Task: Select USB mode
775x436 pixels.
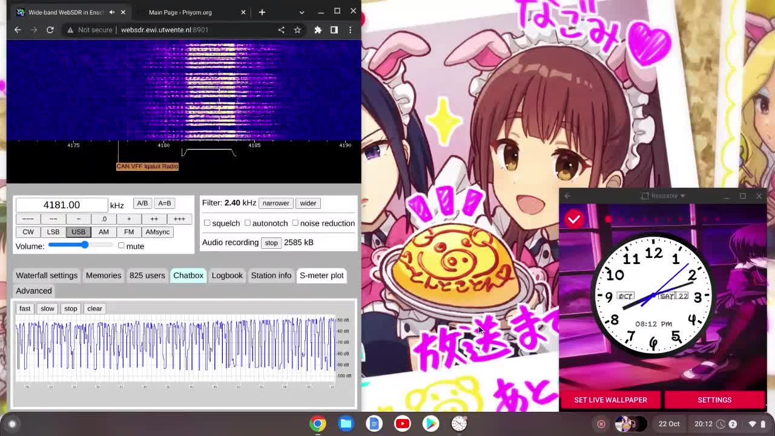Action: [78, 232]
